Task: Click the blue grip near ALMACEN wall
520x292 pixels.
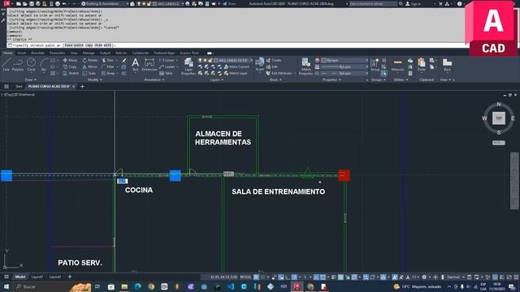Action: 175,175
